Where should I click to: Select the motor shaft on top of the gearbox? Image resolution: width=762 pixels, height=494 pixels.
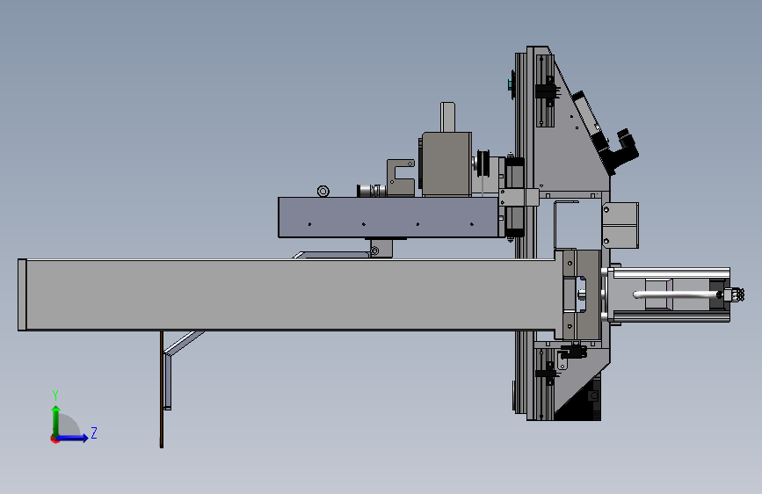pyautogui.click(x=447, y=117)
